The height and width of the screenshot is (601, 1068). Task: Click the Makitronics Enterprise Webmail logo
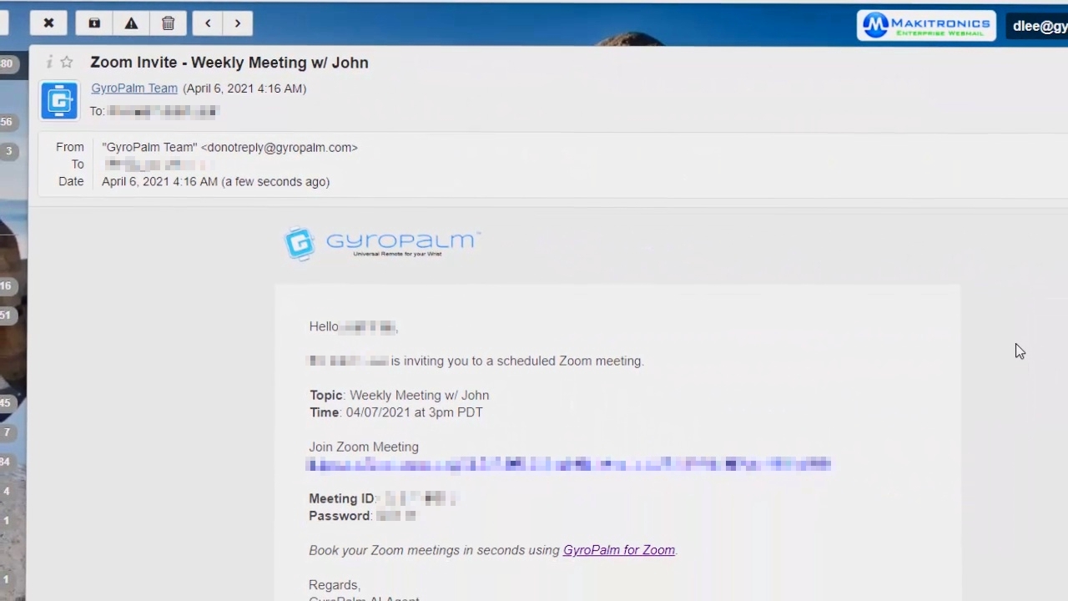click(x=925, y=25)
